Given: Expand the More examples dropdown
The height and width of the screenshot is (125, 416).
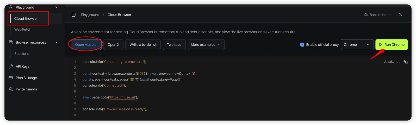Looking at the screenshot, I should pos(206,45).
